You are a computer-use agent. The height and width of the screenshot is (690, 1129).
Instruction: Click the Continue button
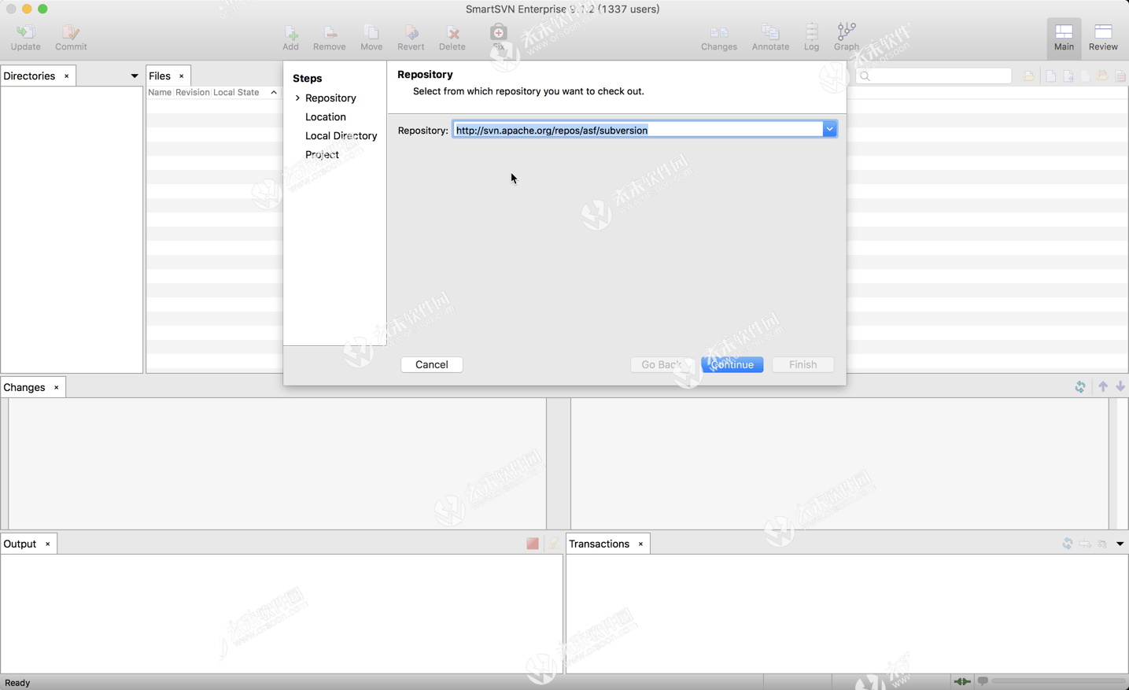point(732,365)
